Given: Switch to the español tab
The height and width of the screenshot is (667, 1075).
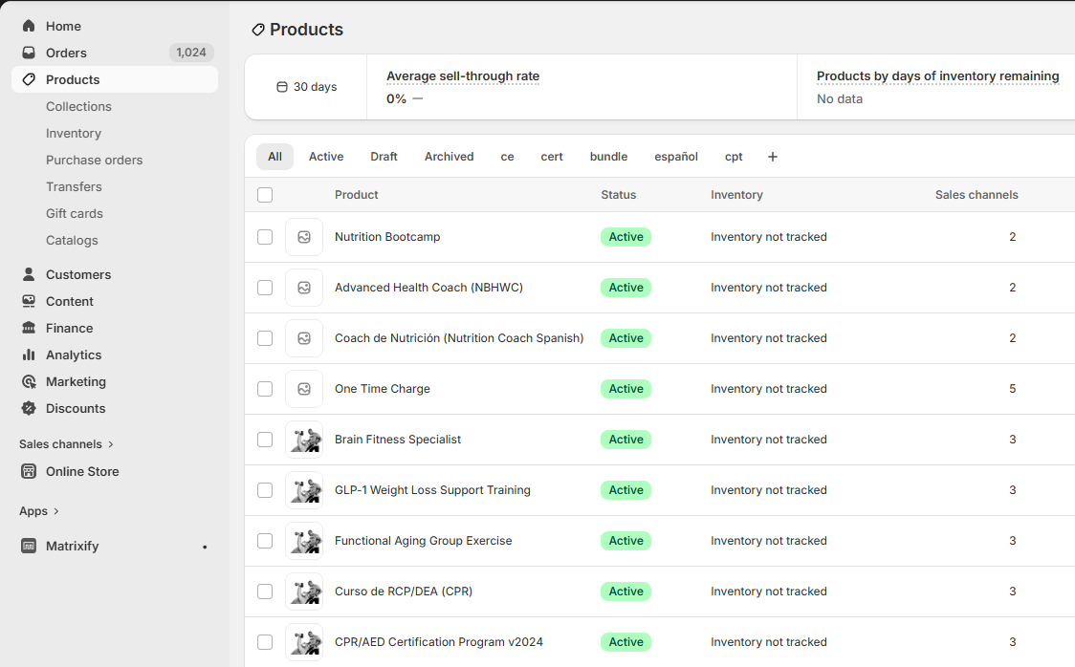Looking at the screenshot, I should [675, 156].
